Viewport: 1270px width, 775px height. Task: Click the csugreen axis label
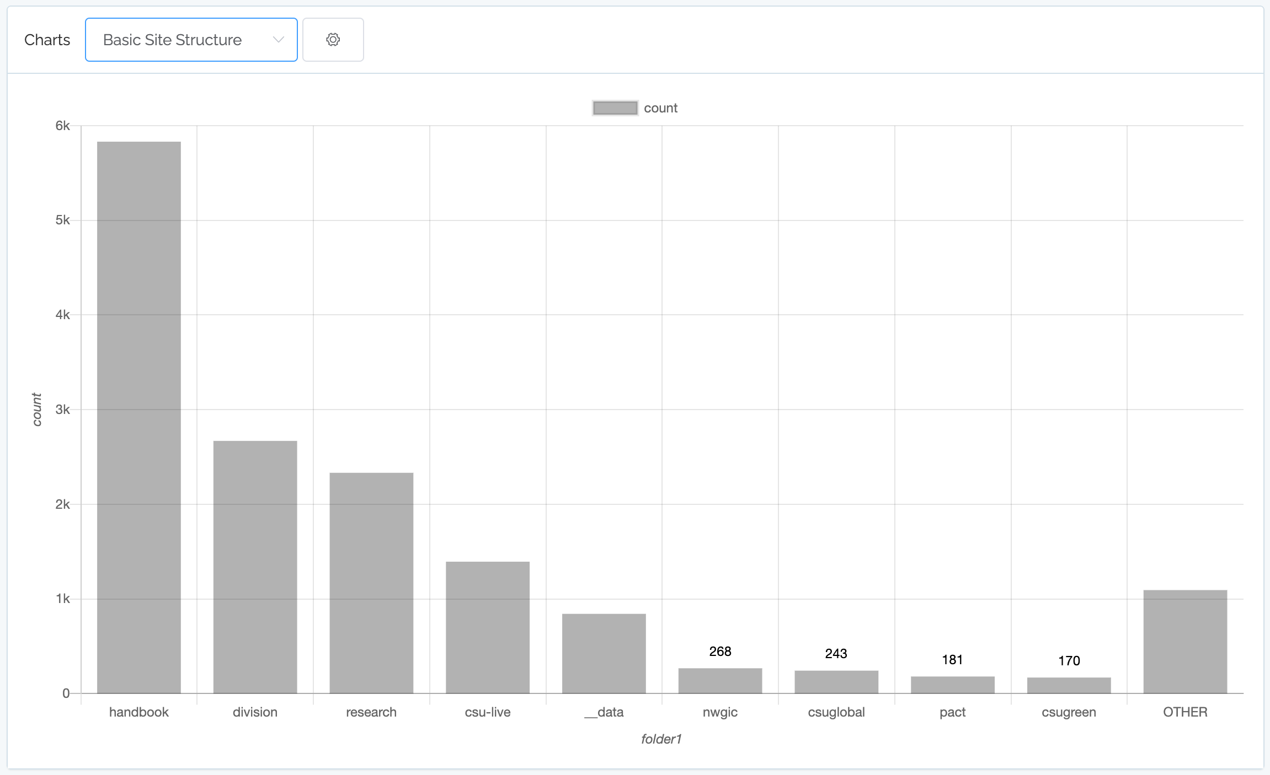(1069, 712)
